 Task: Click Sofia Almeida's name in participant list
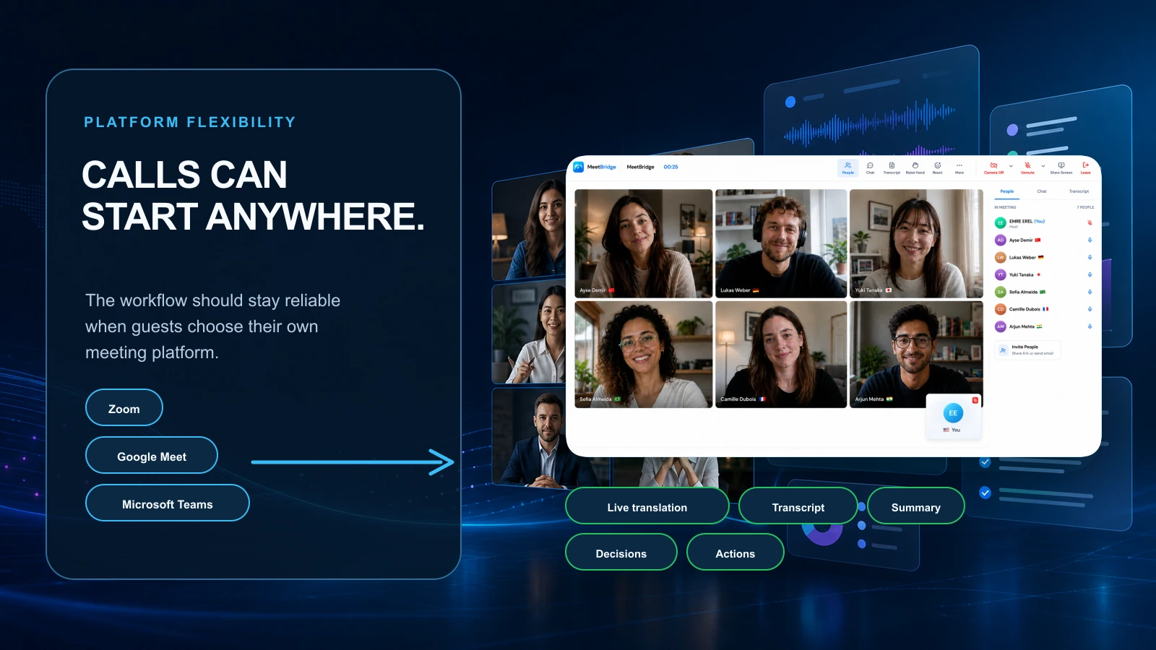pos(1023,292)
